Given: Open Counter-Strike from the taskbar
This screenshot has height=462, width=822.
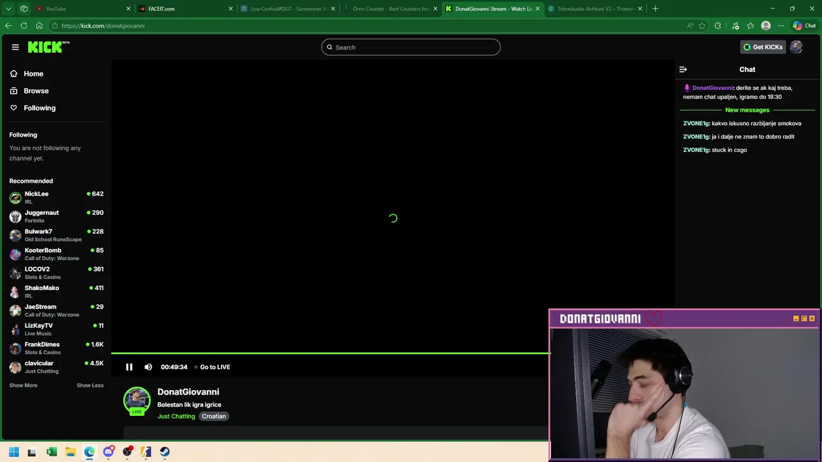Looking at the screenshot, I should point(146,452).
